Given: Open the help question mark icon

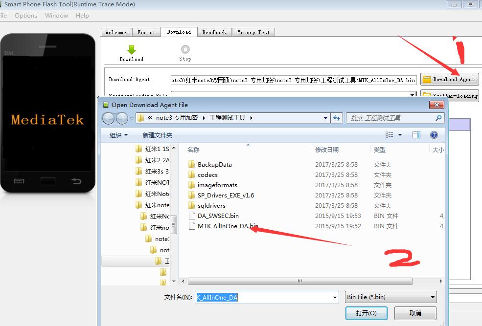Looking at the screenshot, I should coord(434,135).
